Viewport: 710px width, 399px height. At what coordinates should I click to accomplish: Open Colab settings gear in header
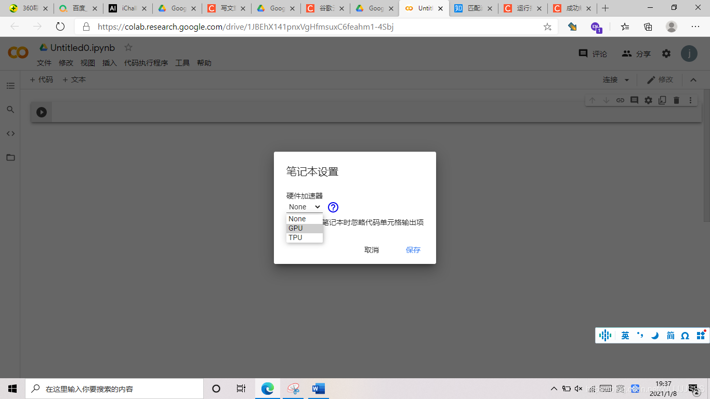(666, 54)
